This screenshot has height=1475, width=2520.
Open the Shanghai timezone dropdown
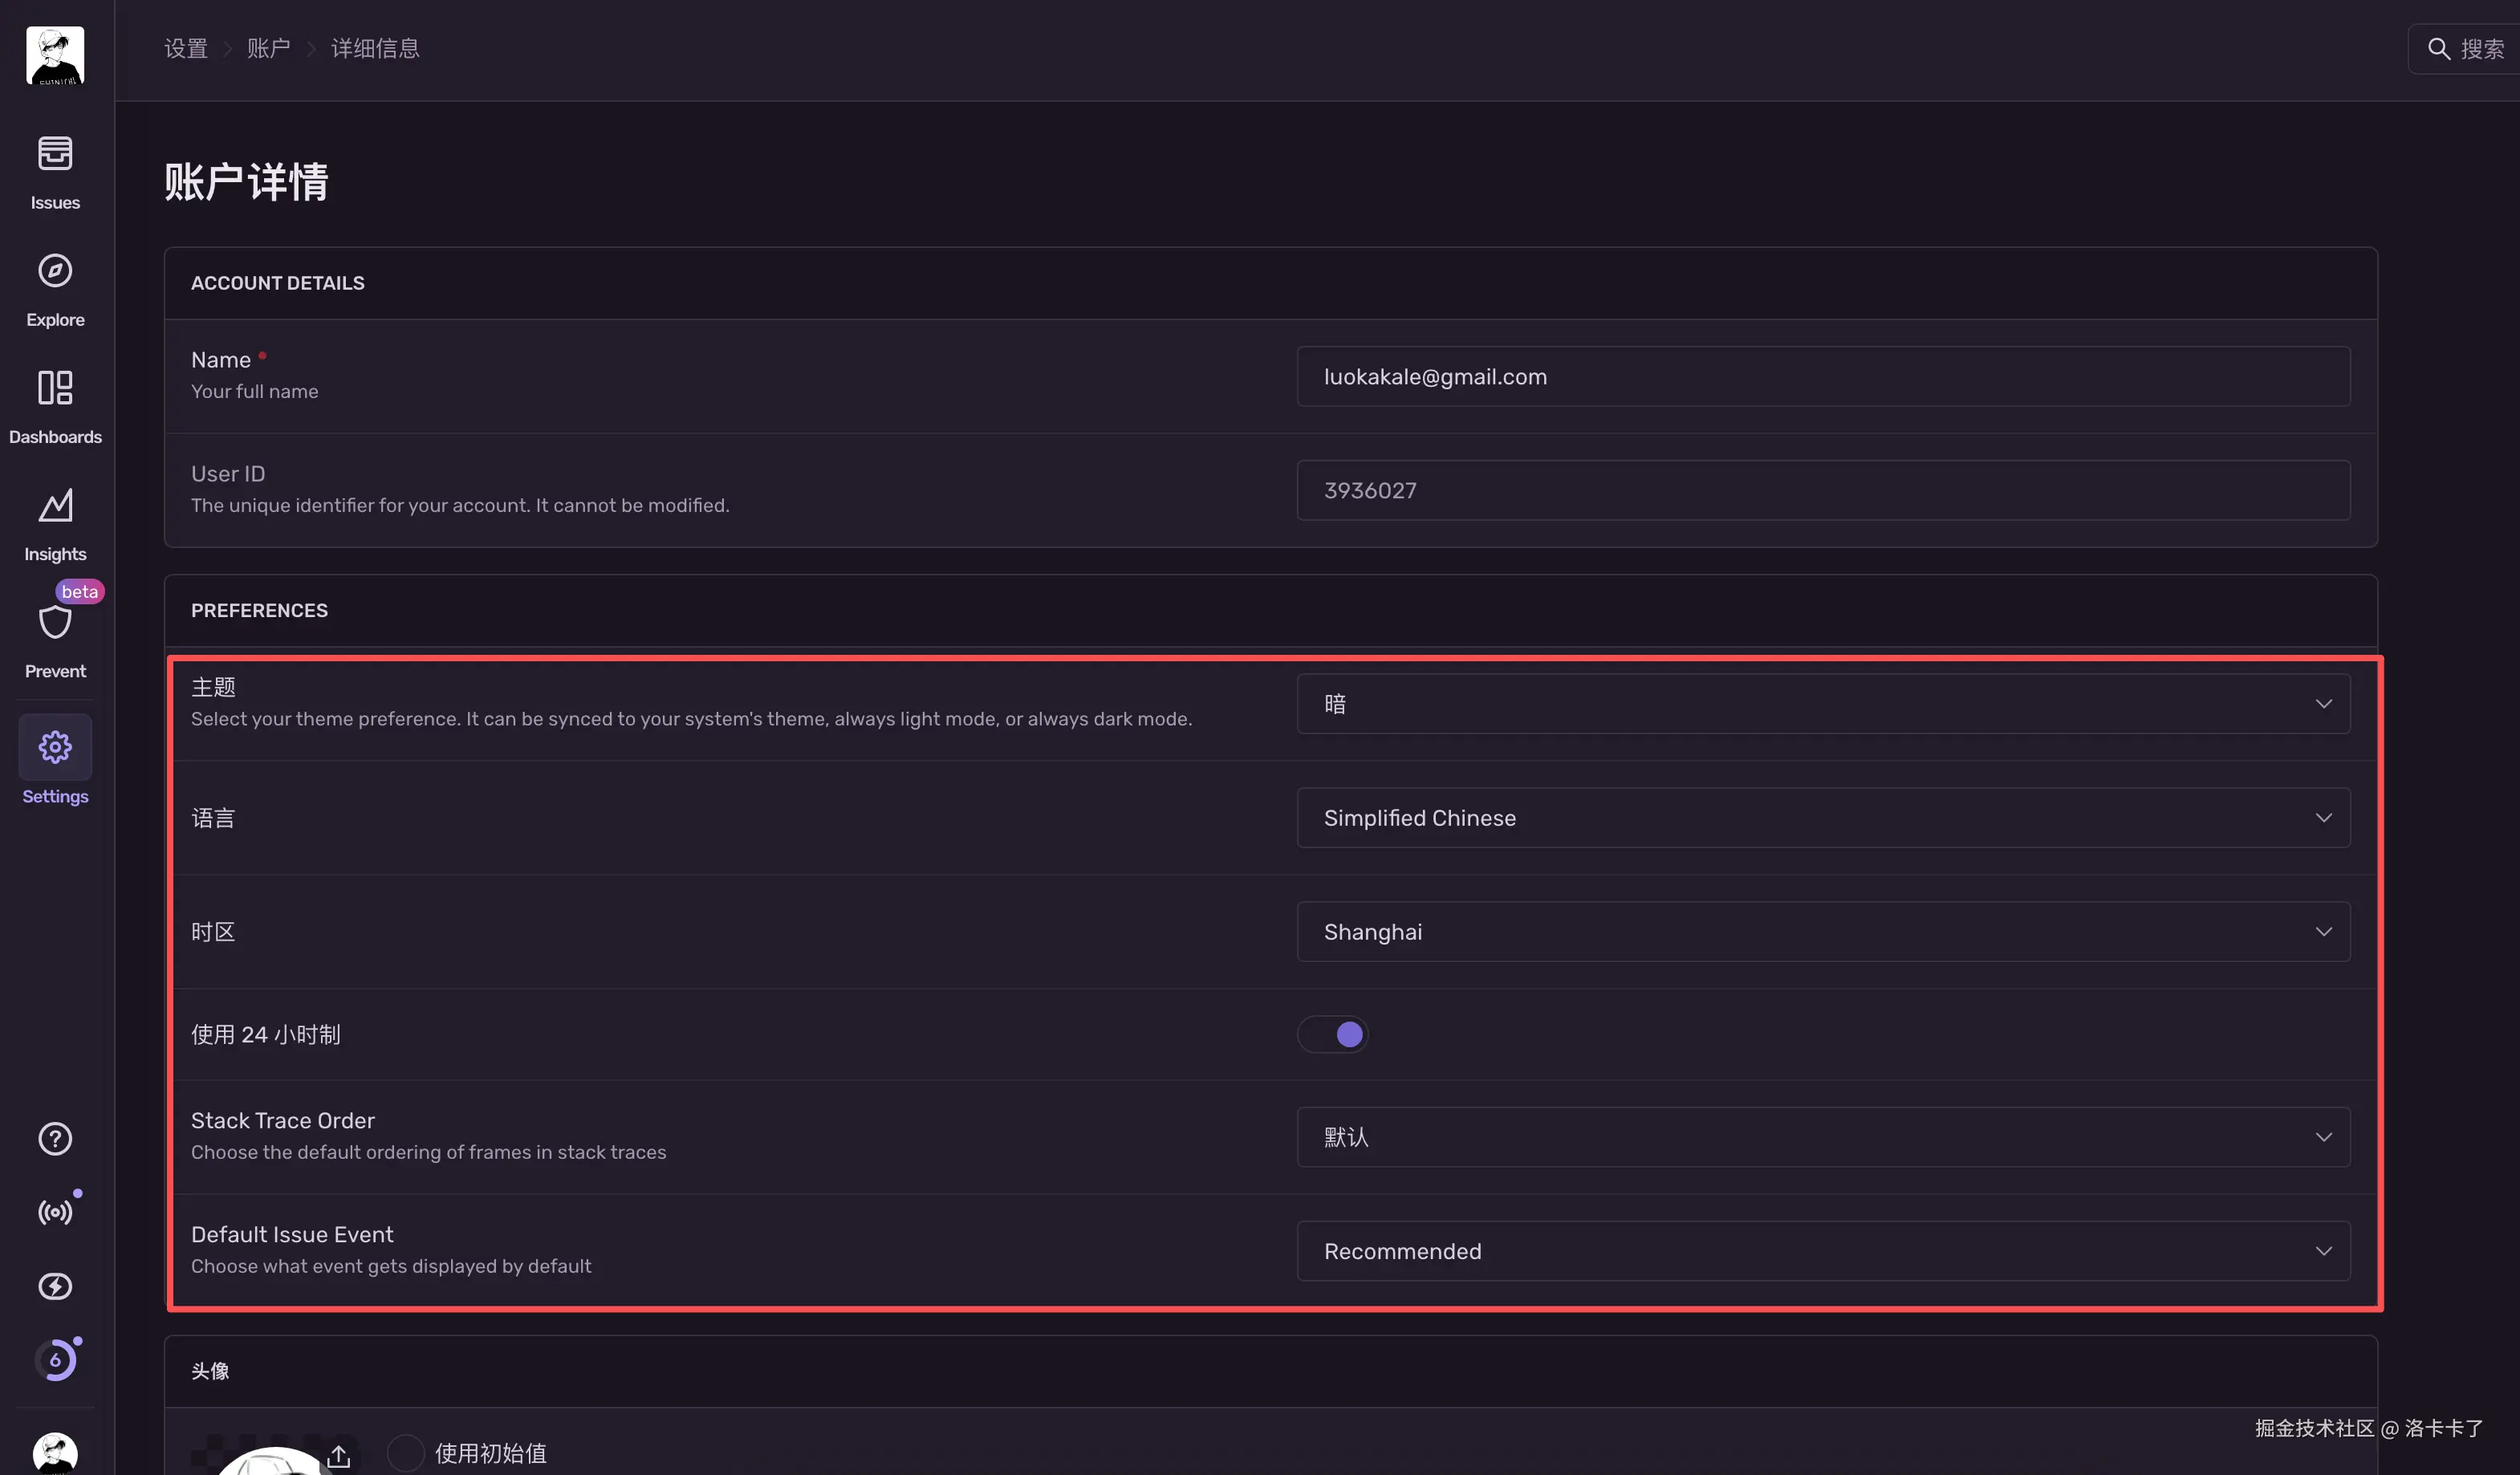[1822, 932]
